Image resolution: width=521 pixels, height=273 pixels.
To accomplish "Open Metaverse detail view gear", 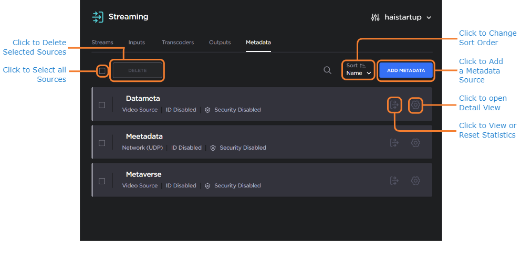I will (x=415, y=181).
